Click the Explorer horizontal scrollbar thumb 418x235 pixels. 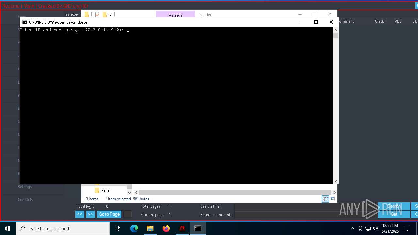[235, 193]
